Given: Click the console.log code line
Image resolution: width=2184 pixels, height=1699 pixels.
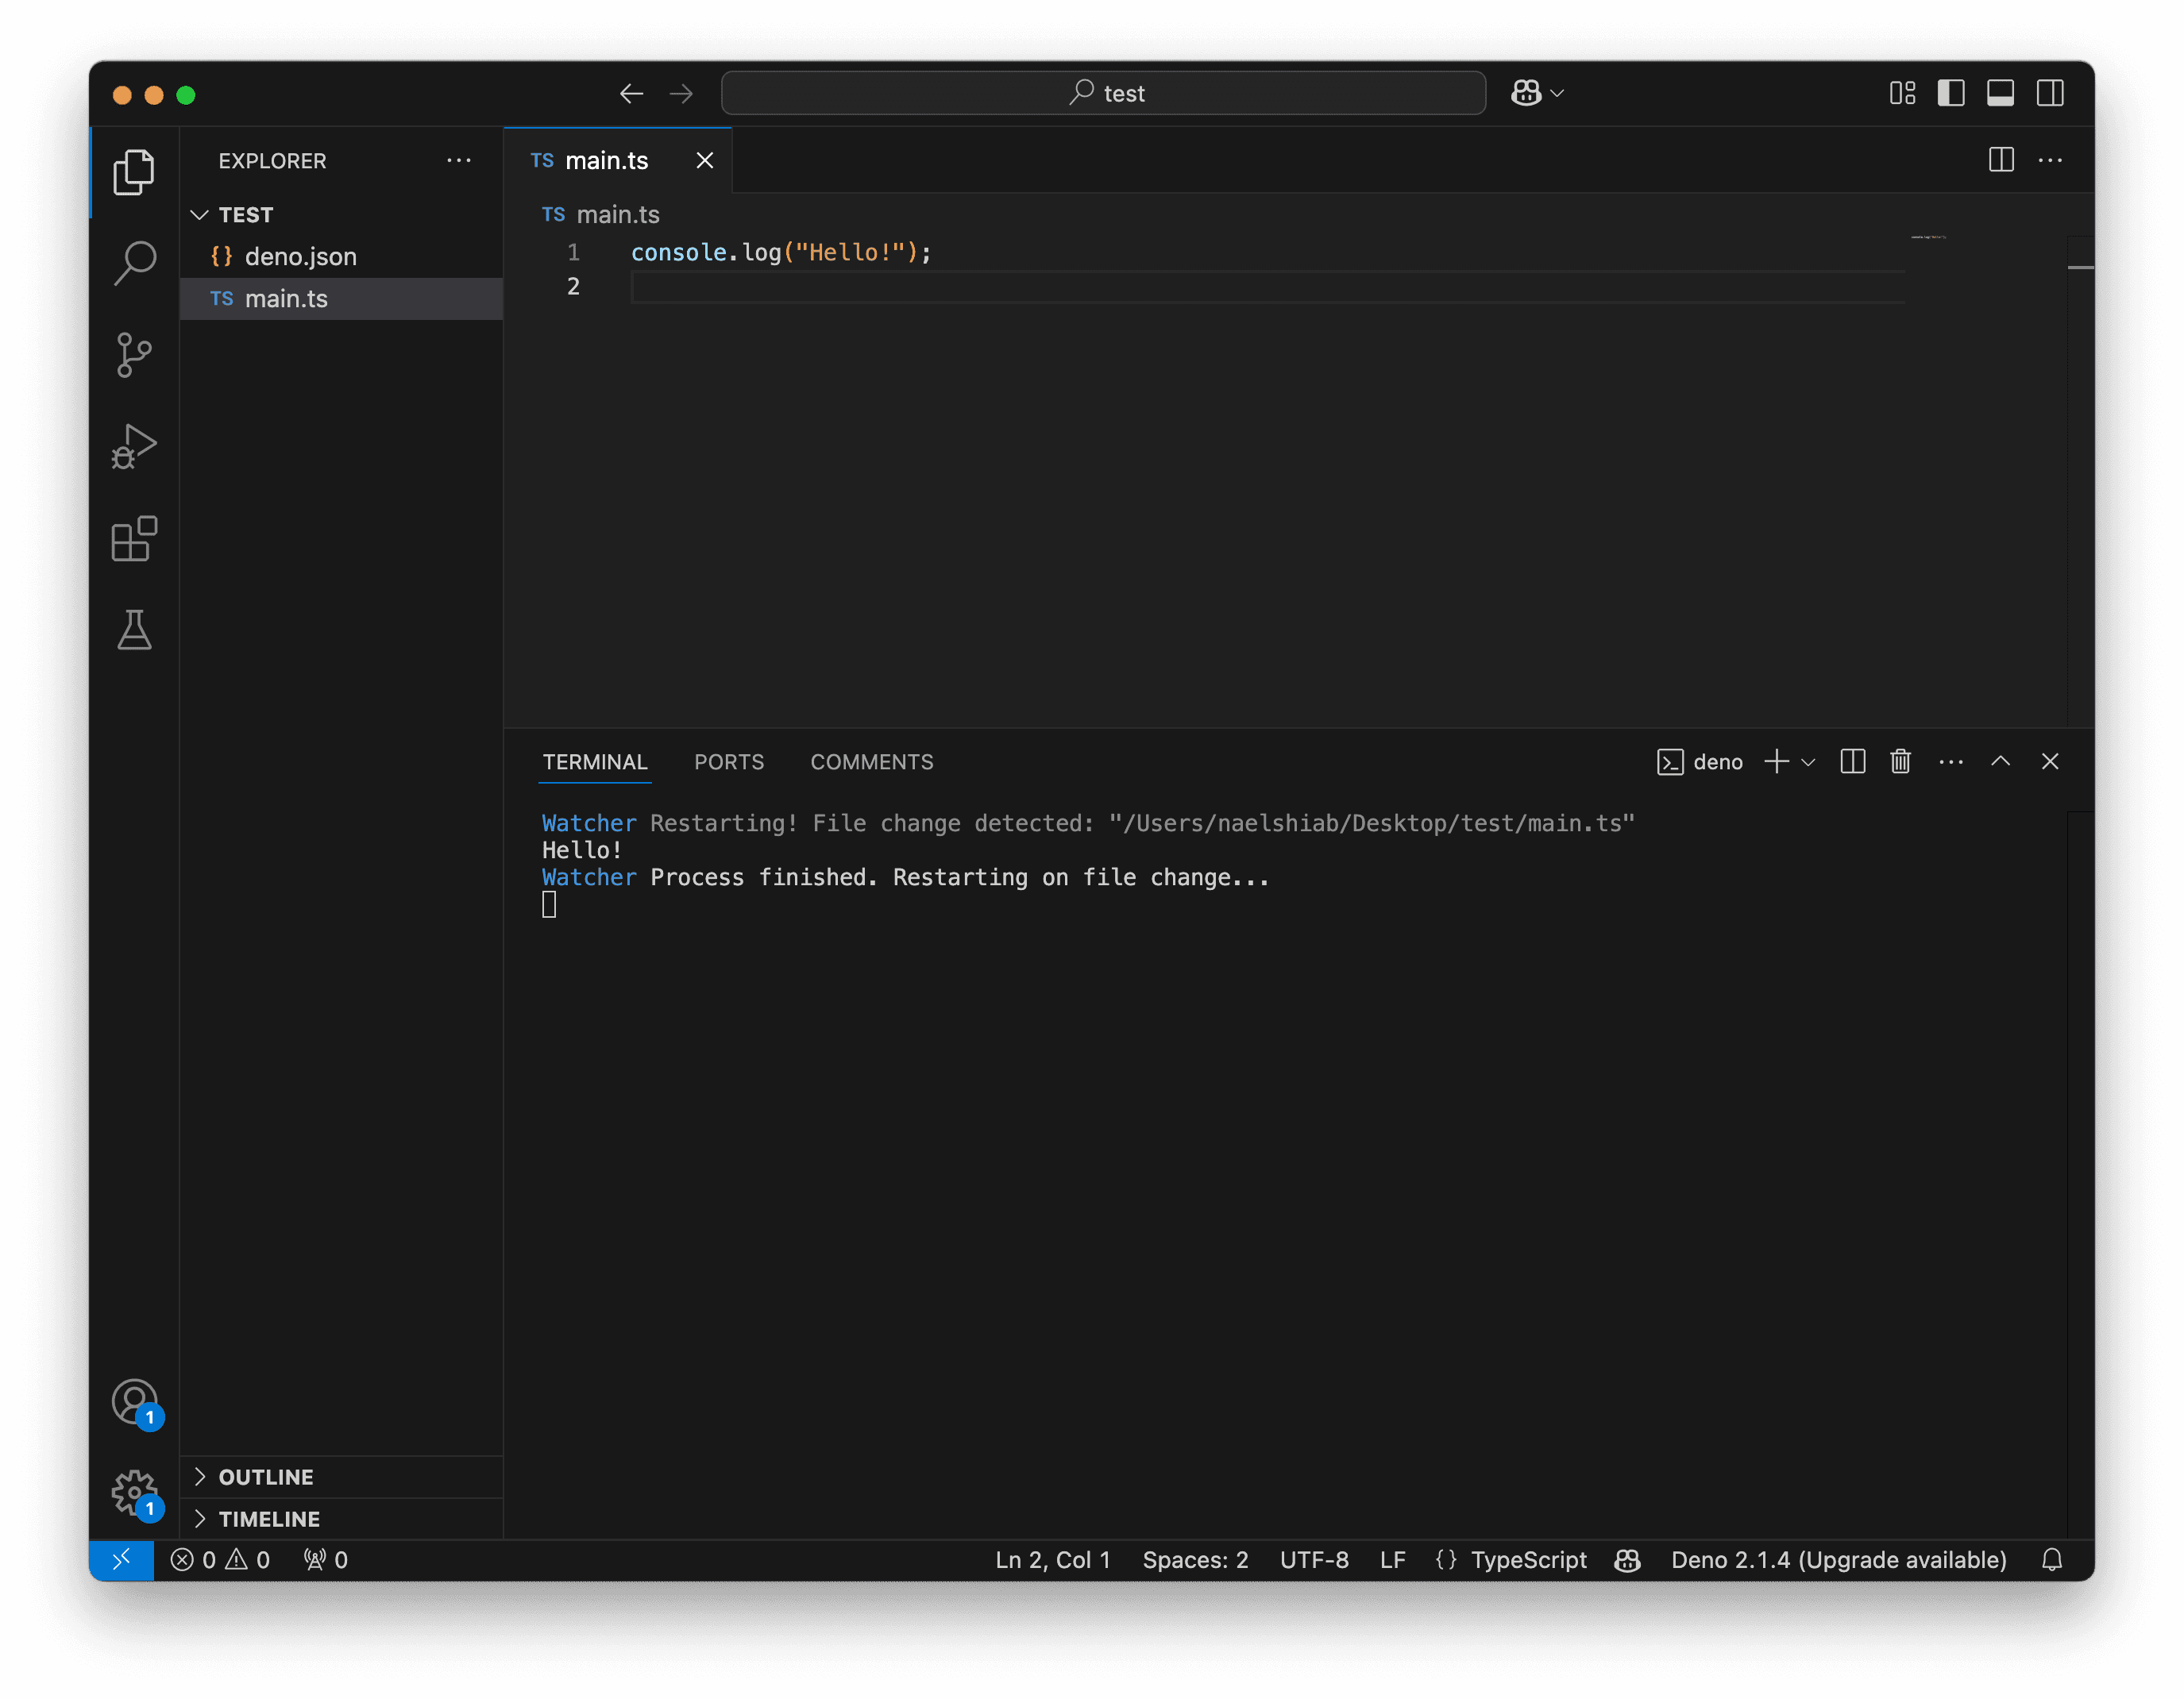Looking at the screenshot, I should 781,252.
